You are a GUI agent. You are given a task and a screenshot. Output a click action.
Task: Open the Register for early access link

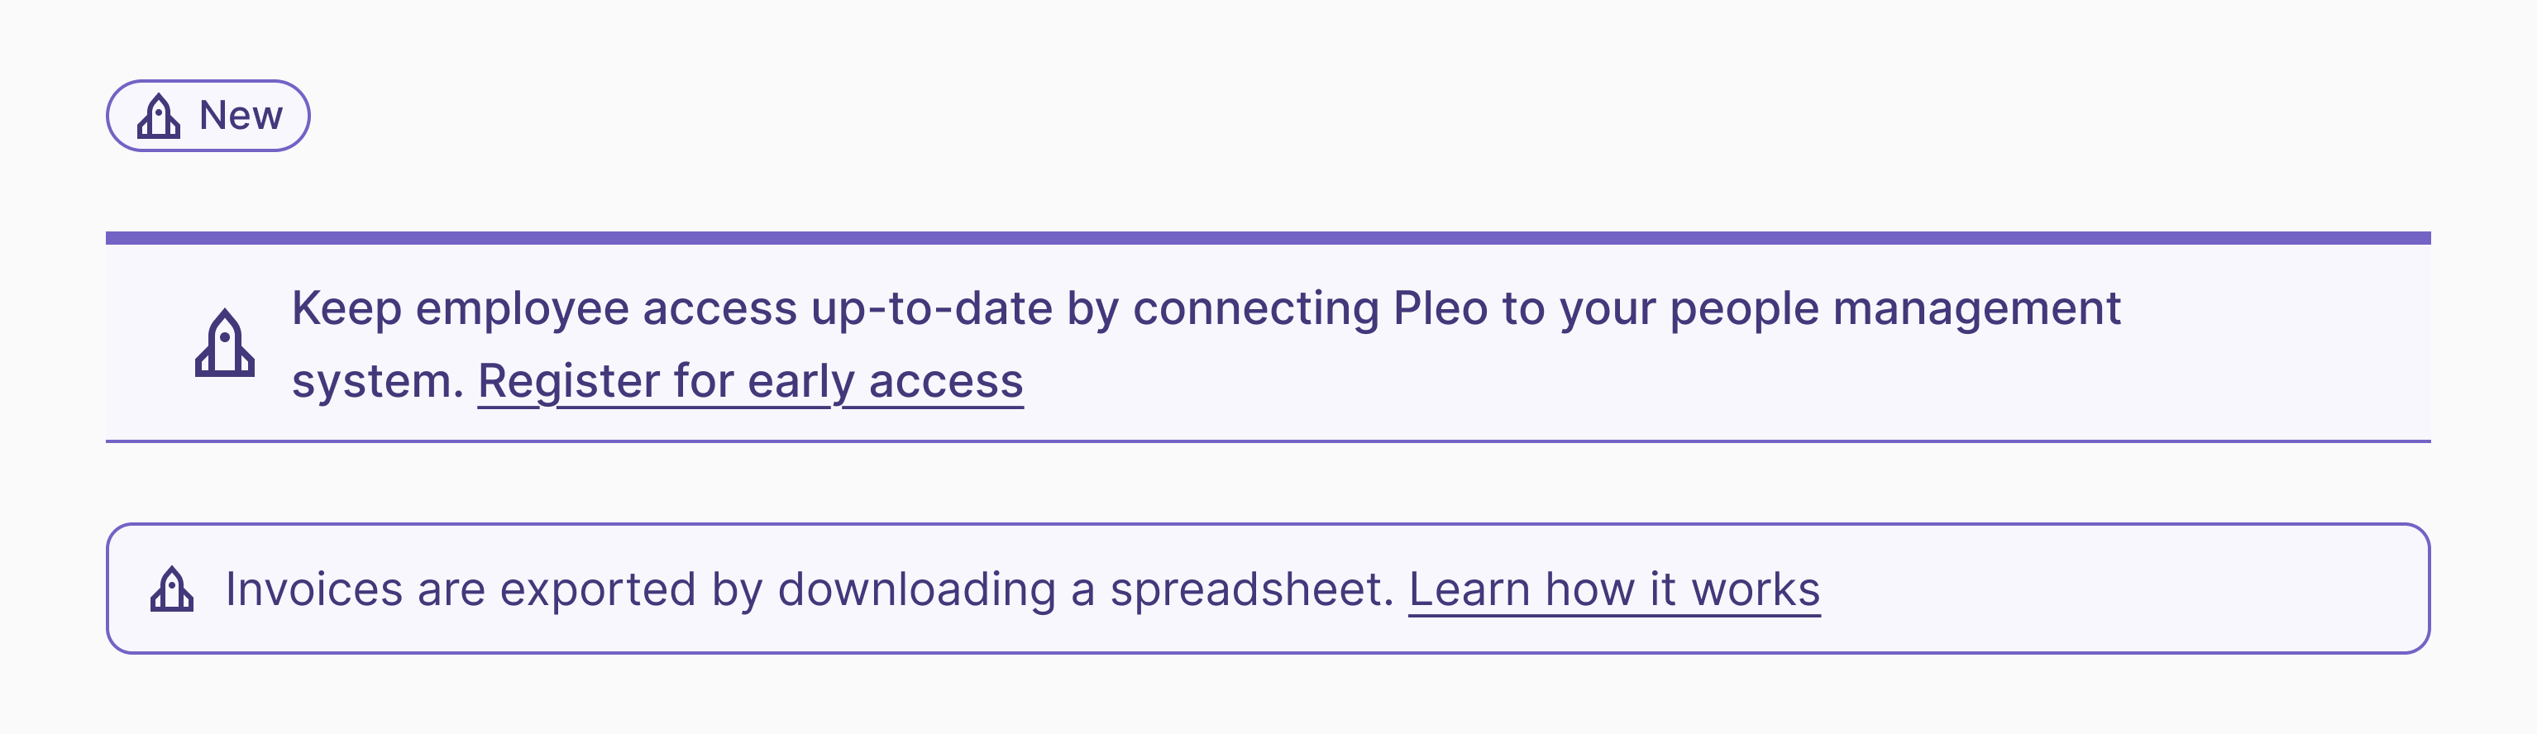click(x=751, y=382)
